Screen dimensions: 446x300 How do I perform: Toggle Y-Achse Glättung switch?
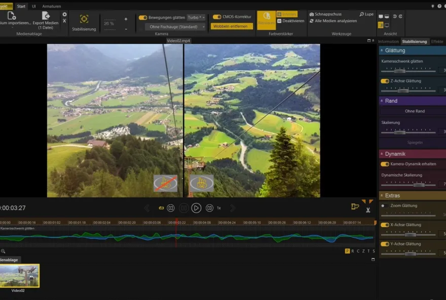[x=385, y=244]
